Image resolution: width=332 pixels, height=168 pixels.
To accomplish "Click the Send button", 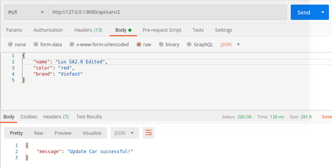I will click(x=304, y=12).
